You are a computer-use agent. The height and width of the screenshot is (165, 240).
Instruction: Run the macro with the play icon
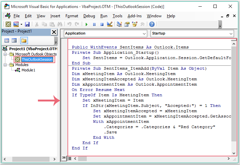pyautogui.click(x=86, y=24)
